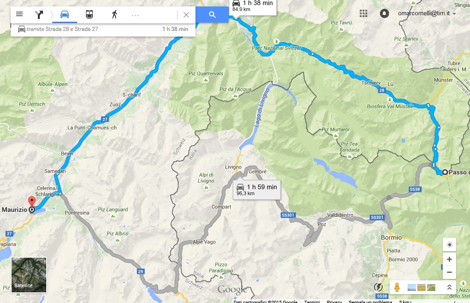Activate the Street View pegman
The width and height of the screenshot is (470, 303).
point(397,287)
